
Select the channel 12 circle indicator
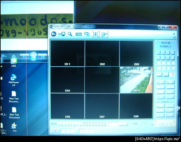coord(93,123)
